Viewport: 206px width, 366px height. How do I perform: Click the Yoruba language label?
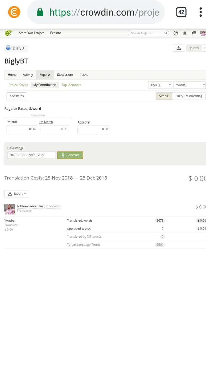(x=9, y=220)
